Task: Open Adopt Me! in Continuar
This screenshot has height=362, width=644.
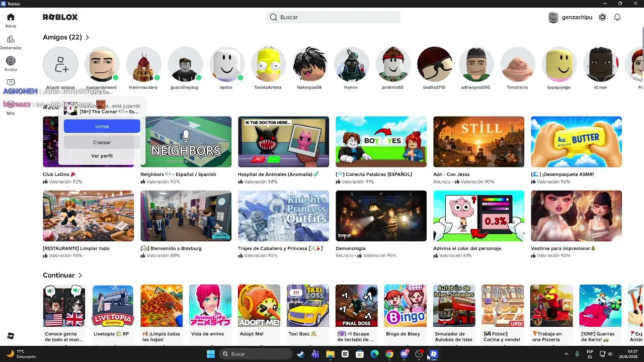Action: click(x=259, y=306)
